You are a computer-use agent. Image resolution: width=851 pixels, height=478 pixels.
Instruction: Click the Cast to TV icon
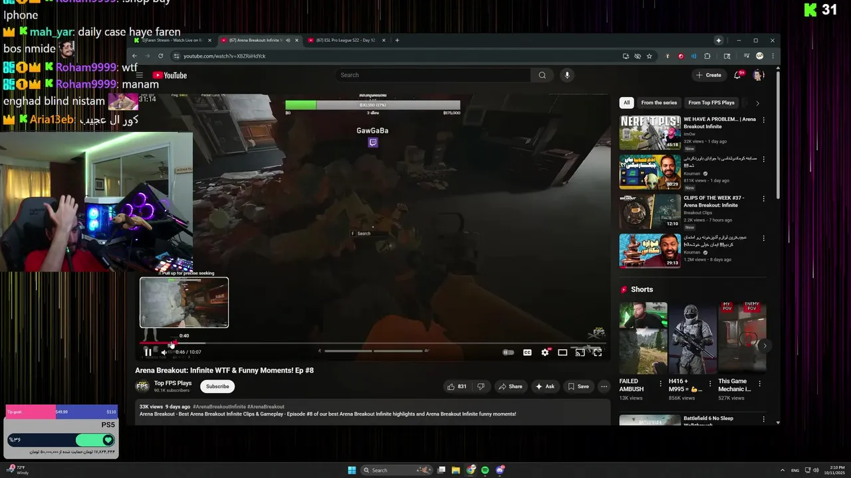tap(580, 353)
